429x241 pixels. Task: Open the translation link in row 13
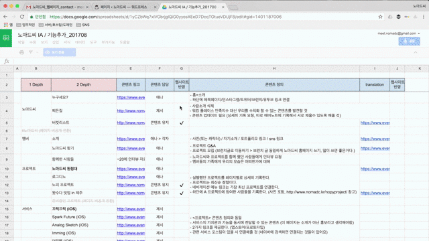(375, 193)
